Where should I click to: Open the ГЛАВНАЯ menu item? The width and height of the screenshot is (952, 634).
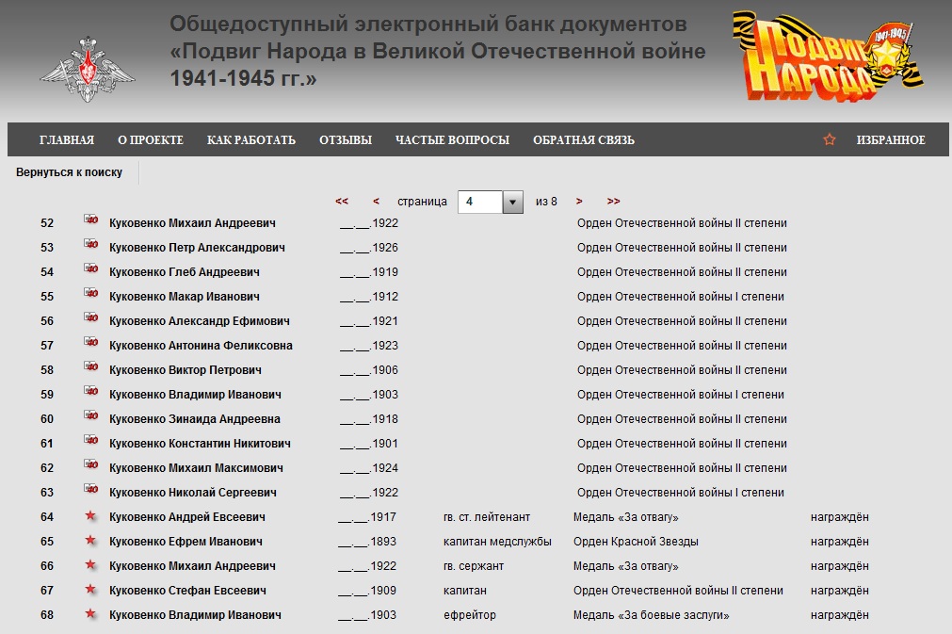pos(67,140)
